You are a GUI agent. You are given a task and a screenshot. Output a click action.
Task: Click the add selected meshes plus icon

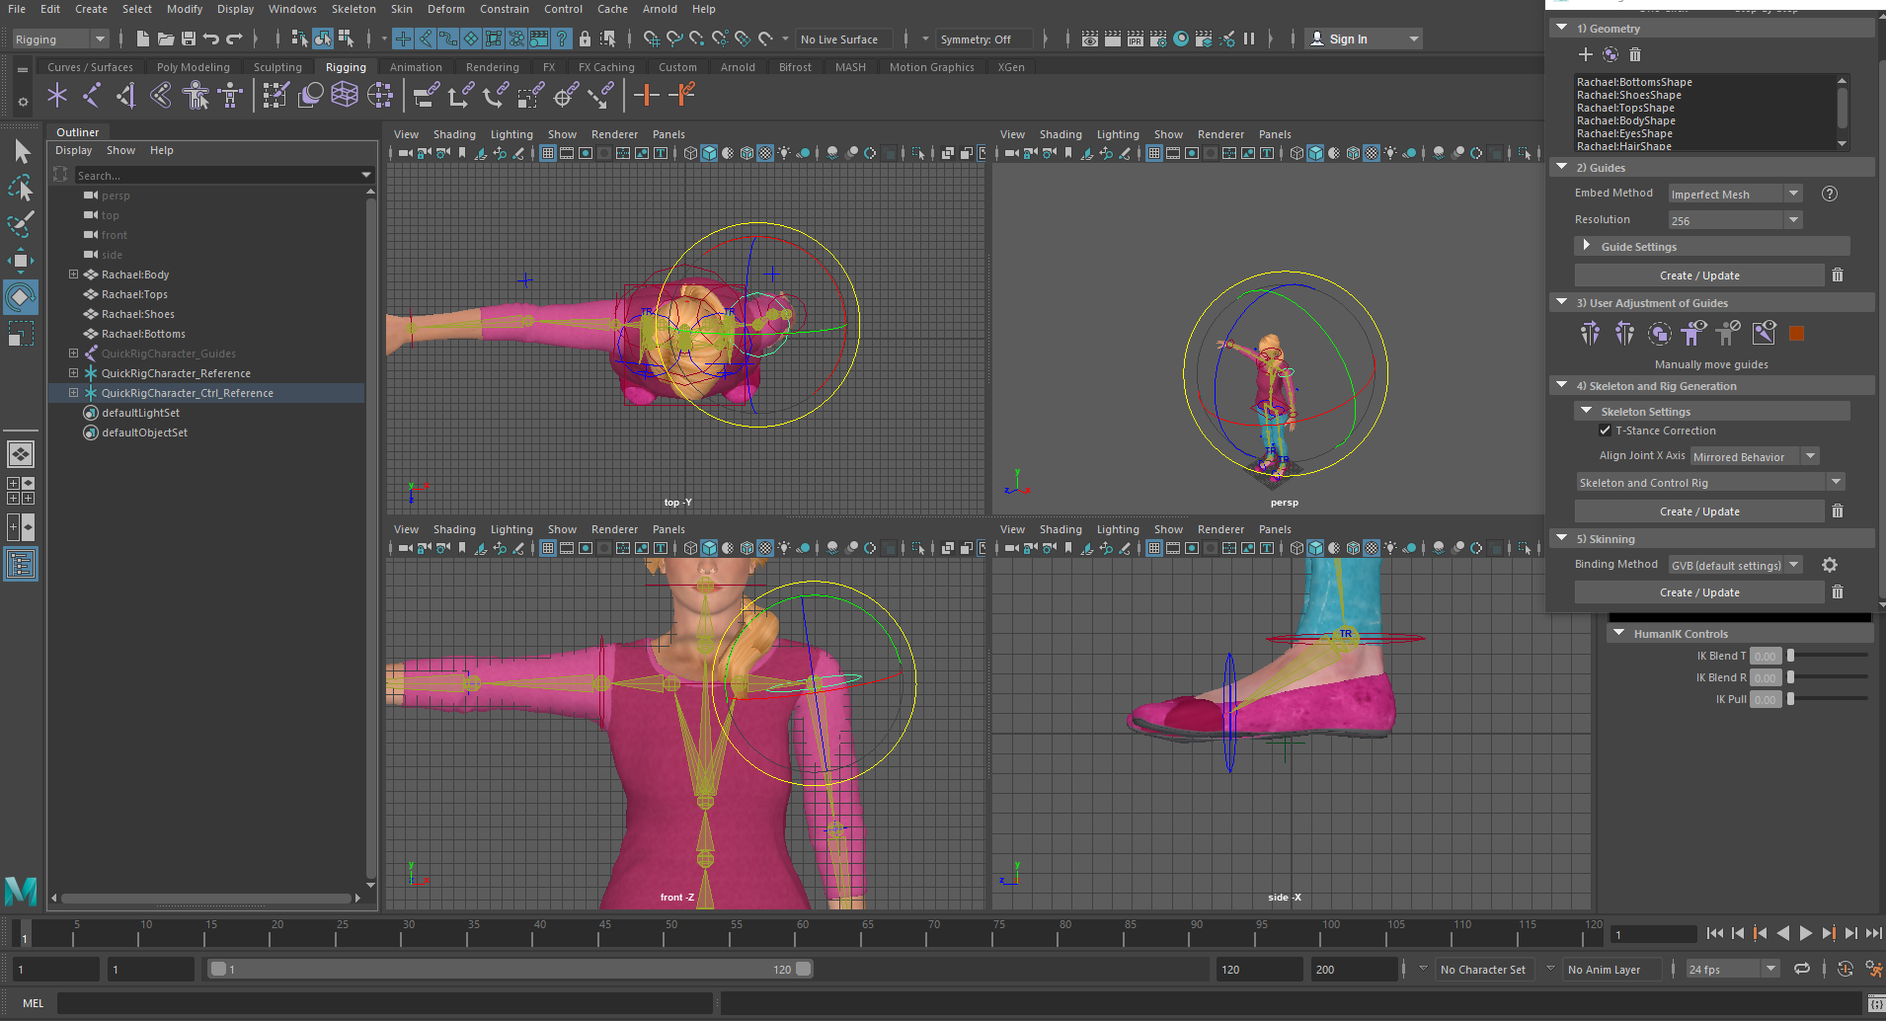[1585, 54]
